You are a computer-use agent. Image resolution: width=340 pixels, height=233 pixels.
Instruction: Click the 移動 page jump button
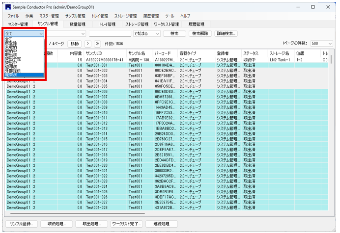click(74, 44)
